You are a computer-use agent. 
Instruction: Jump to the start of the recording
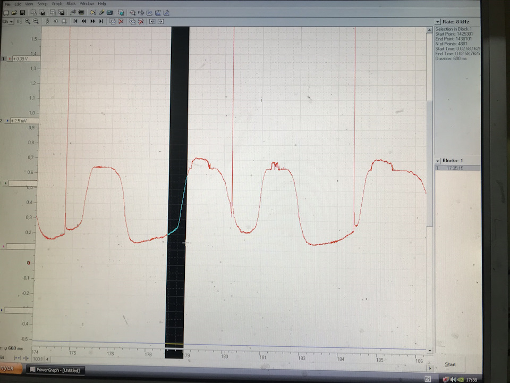tap(75, 21)
